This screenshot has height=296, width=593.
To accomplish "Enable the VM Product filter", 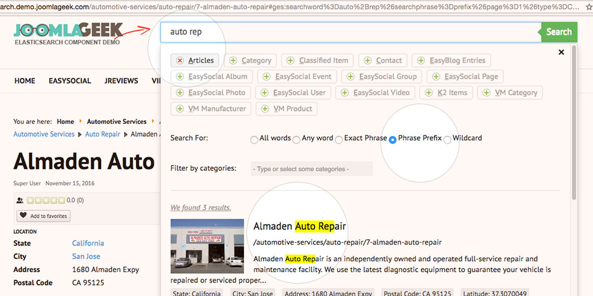I will (286, 109).
